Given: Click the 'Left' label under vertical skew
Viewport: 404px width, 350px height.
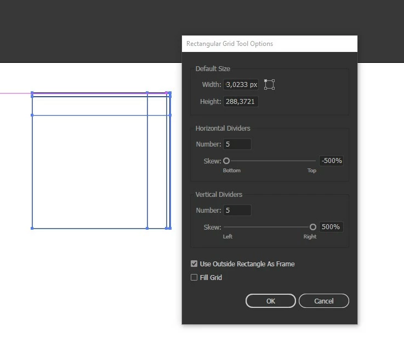Looking at the screenshot, I should 227,236.
